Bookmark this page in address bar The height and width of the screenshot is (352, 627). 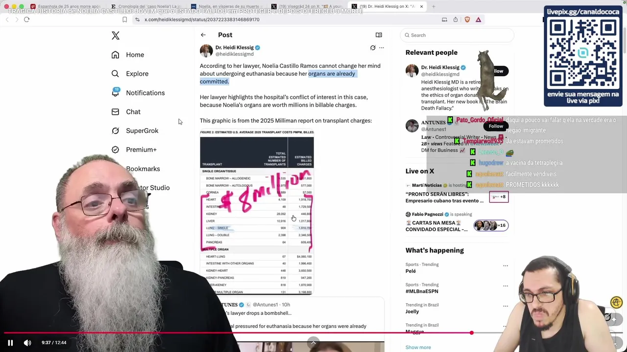point(124,20)
